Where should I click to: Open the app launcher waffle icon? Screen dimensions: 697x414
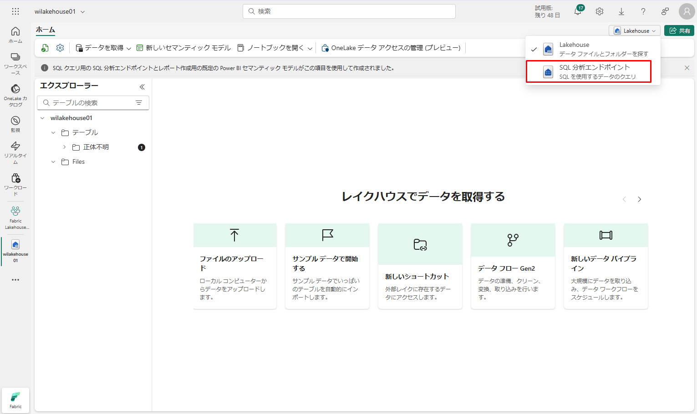tap(15, 11)
